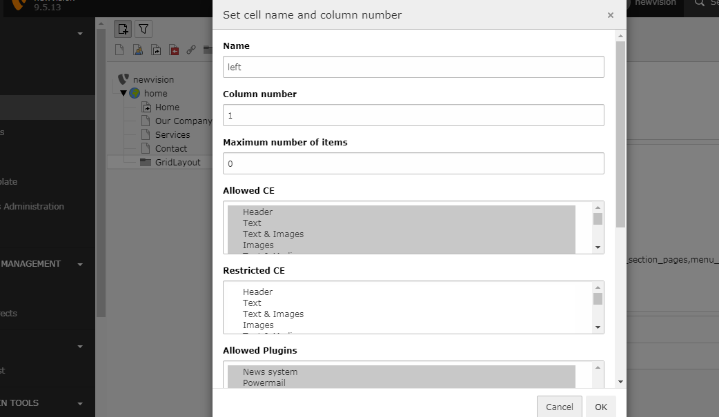Collapse the Tools module group arrow
Screen dimensions: 719x417
[x=80, y=403]
